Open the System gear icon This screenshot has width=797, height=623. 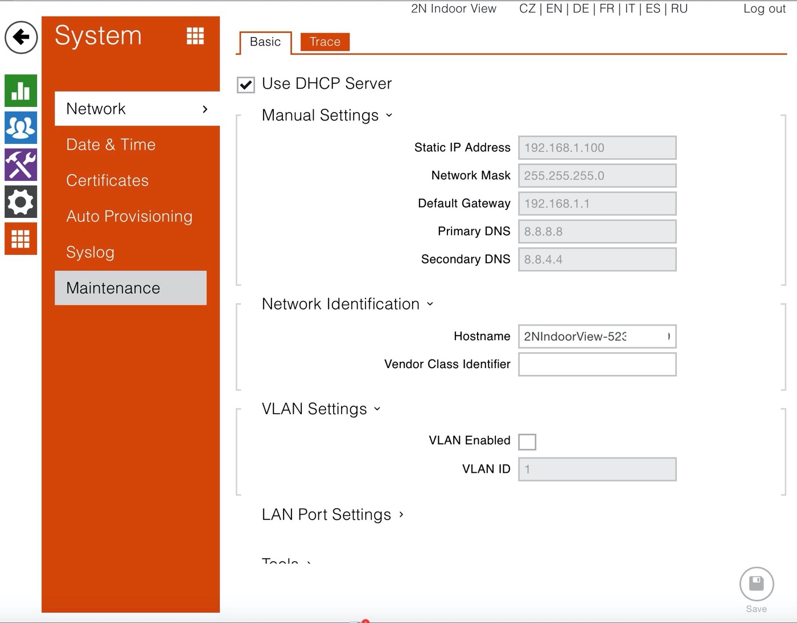point(21,201)
